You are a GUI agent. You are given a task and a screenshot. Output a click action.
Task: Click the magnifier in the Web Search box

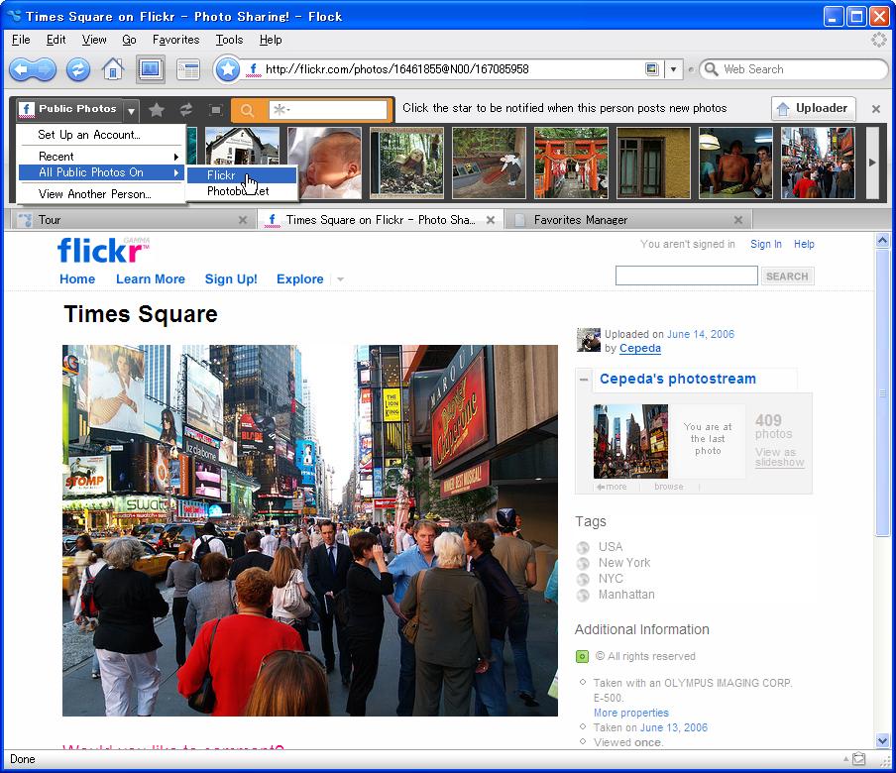pyautogui.click(x=711, y=69)
